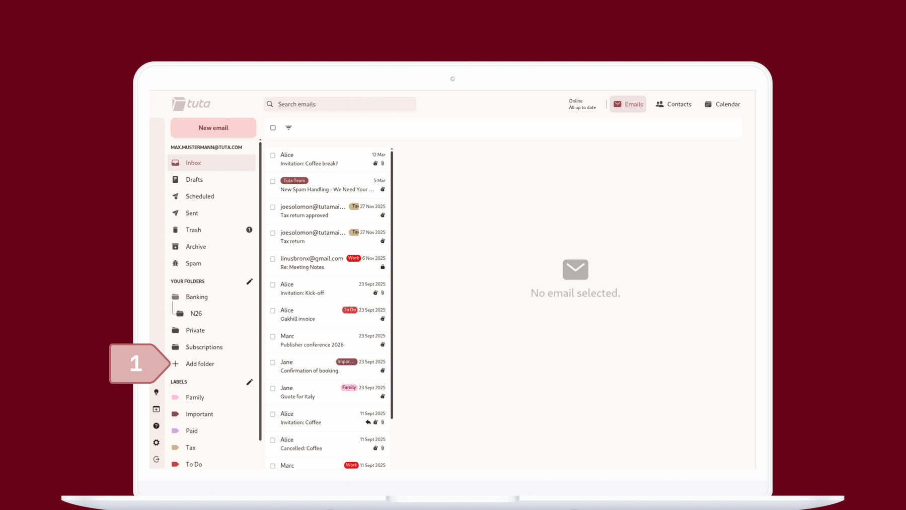
Task: Open the Banking folder
Action: tap(211, 297)
